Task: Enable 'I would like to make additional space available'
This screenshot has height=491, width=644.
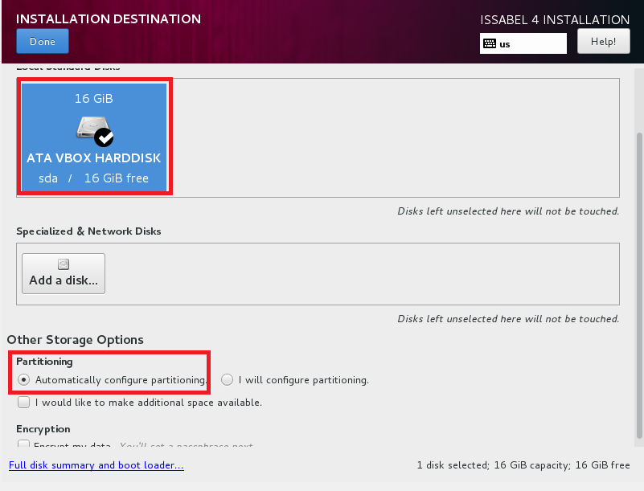Action: pyautogui.click(x=24, y=402)
